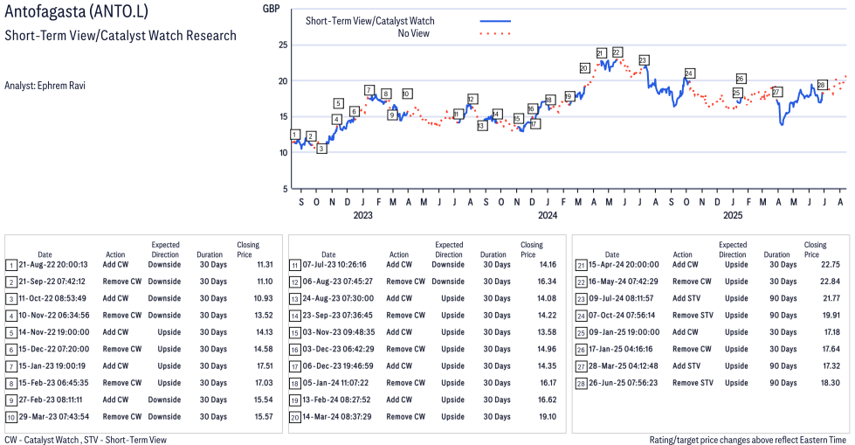This screenshot has height=445, width=855.
Task: Click table row date 07-Oct-24 07:56:14
Action: click(x=622, y=315)
